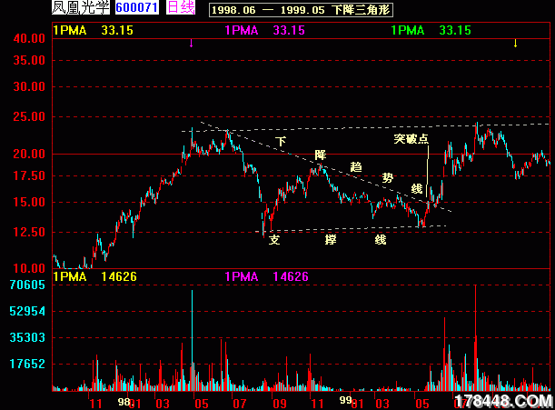Click the yellow down-arrow marker at chart top
Screen dimensions: 555x410
(x=515, y=43)
